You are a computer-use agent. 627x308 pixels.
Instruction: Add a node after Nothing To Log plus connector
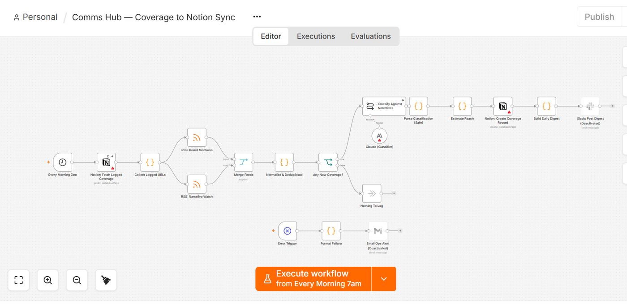pyautogui.click(x=394, y=193)
